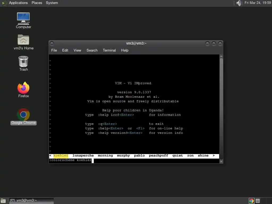Click lunaperche in the colorscheme list
272x204 pixels.
pyautogui.click(x=83, y=156)
